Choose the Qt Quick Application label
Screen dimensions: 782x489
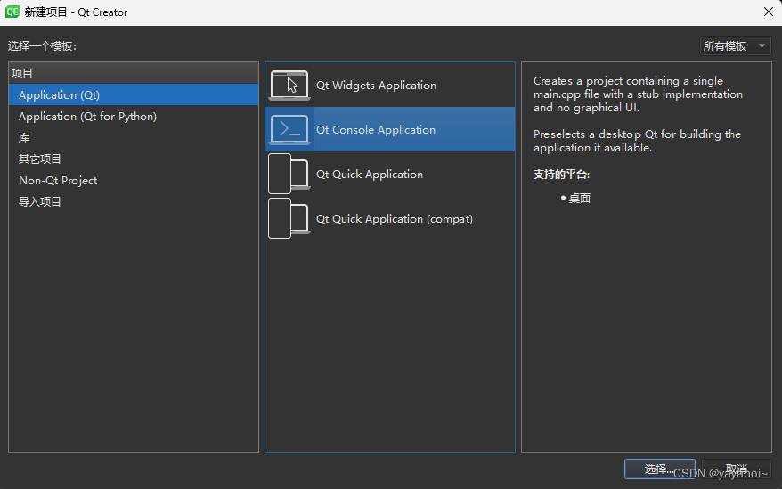[x=370, y=175]
